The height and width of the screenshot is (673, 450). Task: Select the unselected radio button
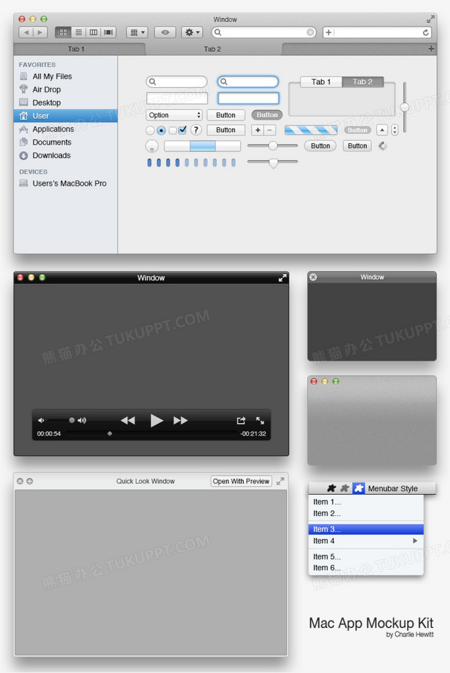click(150, 130)
